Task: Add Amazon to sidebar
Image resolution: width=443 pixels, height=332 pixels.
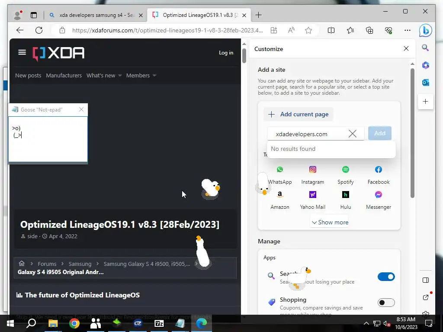Action: [280, 200]
